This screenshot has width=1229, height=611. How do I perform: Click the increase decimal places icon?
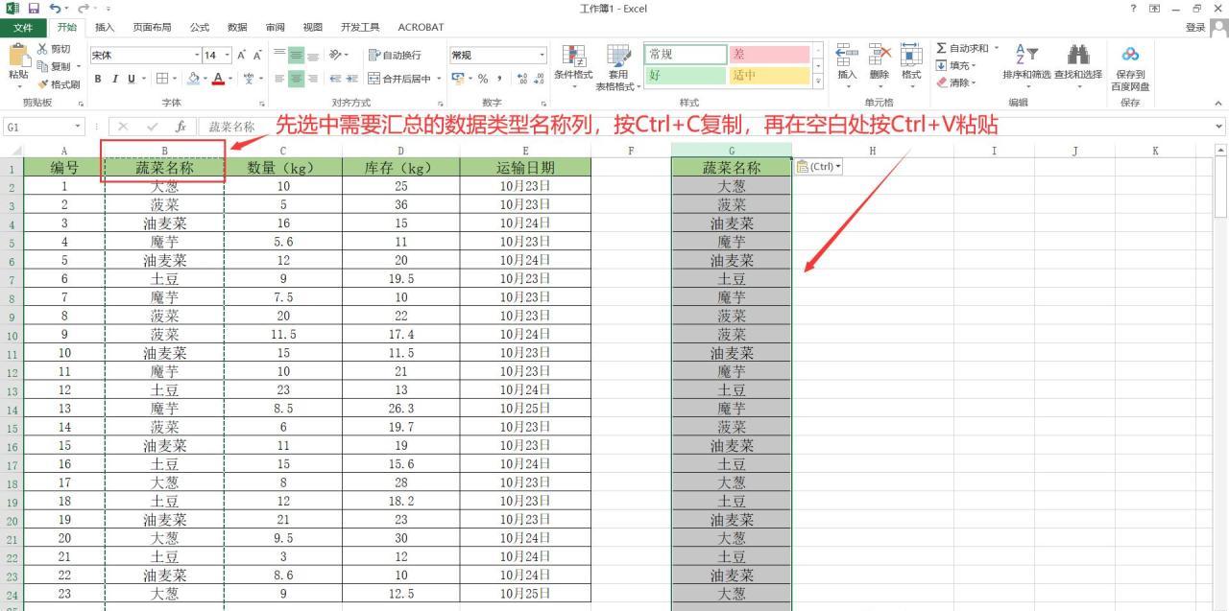(522, 79)
